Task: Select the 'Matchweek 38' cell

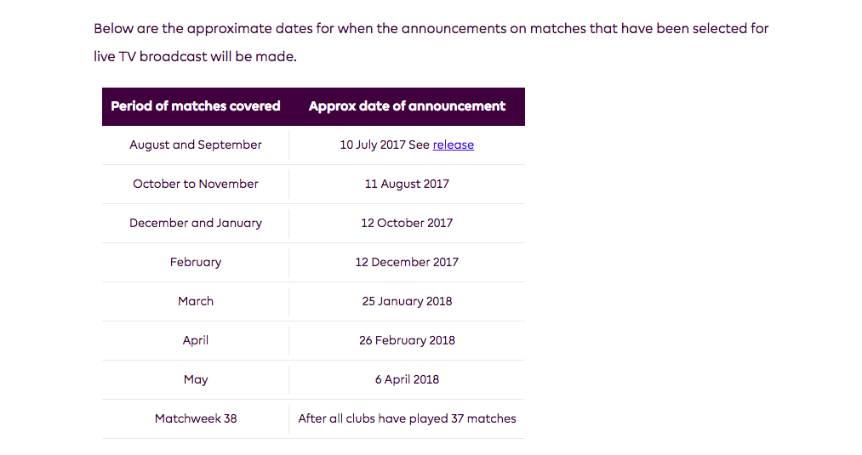Action: [x=196, y=418]
